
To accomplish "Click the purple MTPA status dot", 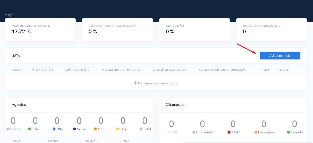I will click(75, 129).
